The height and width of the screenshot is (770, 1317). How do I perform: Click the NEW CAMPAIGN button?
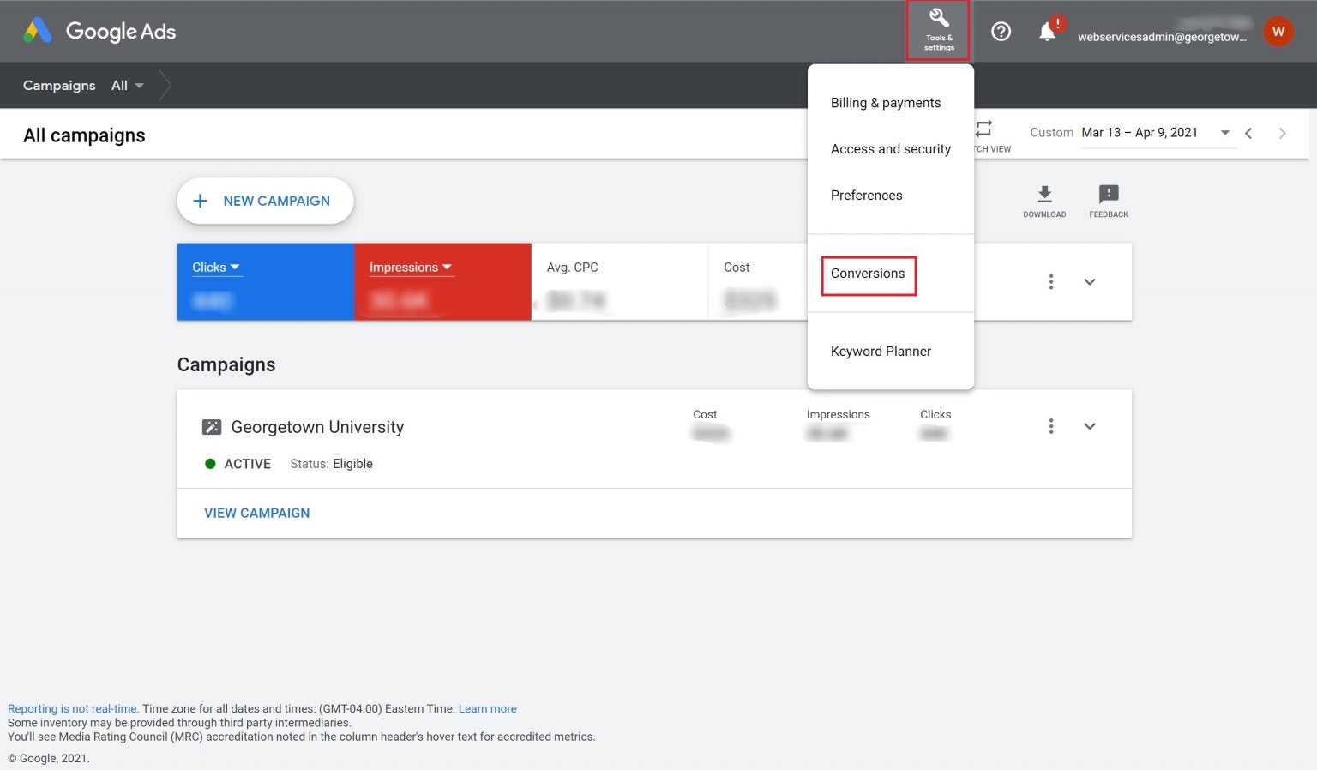pos(265,201)
